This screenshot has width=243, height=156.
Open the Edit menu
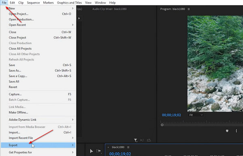(12, 3)
